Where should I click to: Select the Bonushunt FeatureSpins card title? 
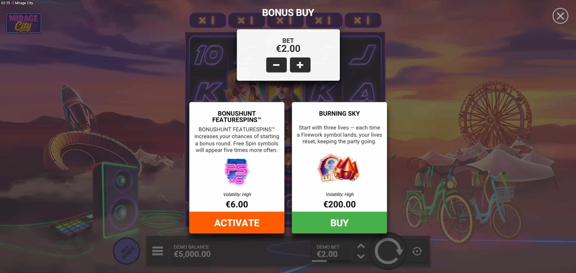(x=237, y=117)
